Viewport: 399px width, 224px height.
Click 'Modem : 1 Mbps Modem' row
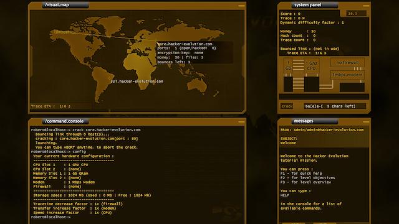pos(64,182)
